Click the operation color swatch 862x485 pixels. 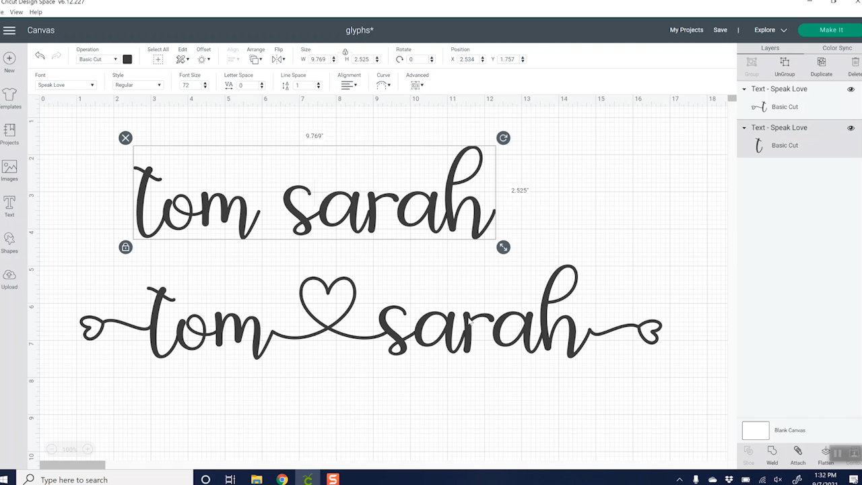tap(127, 59)
